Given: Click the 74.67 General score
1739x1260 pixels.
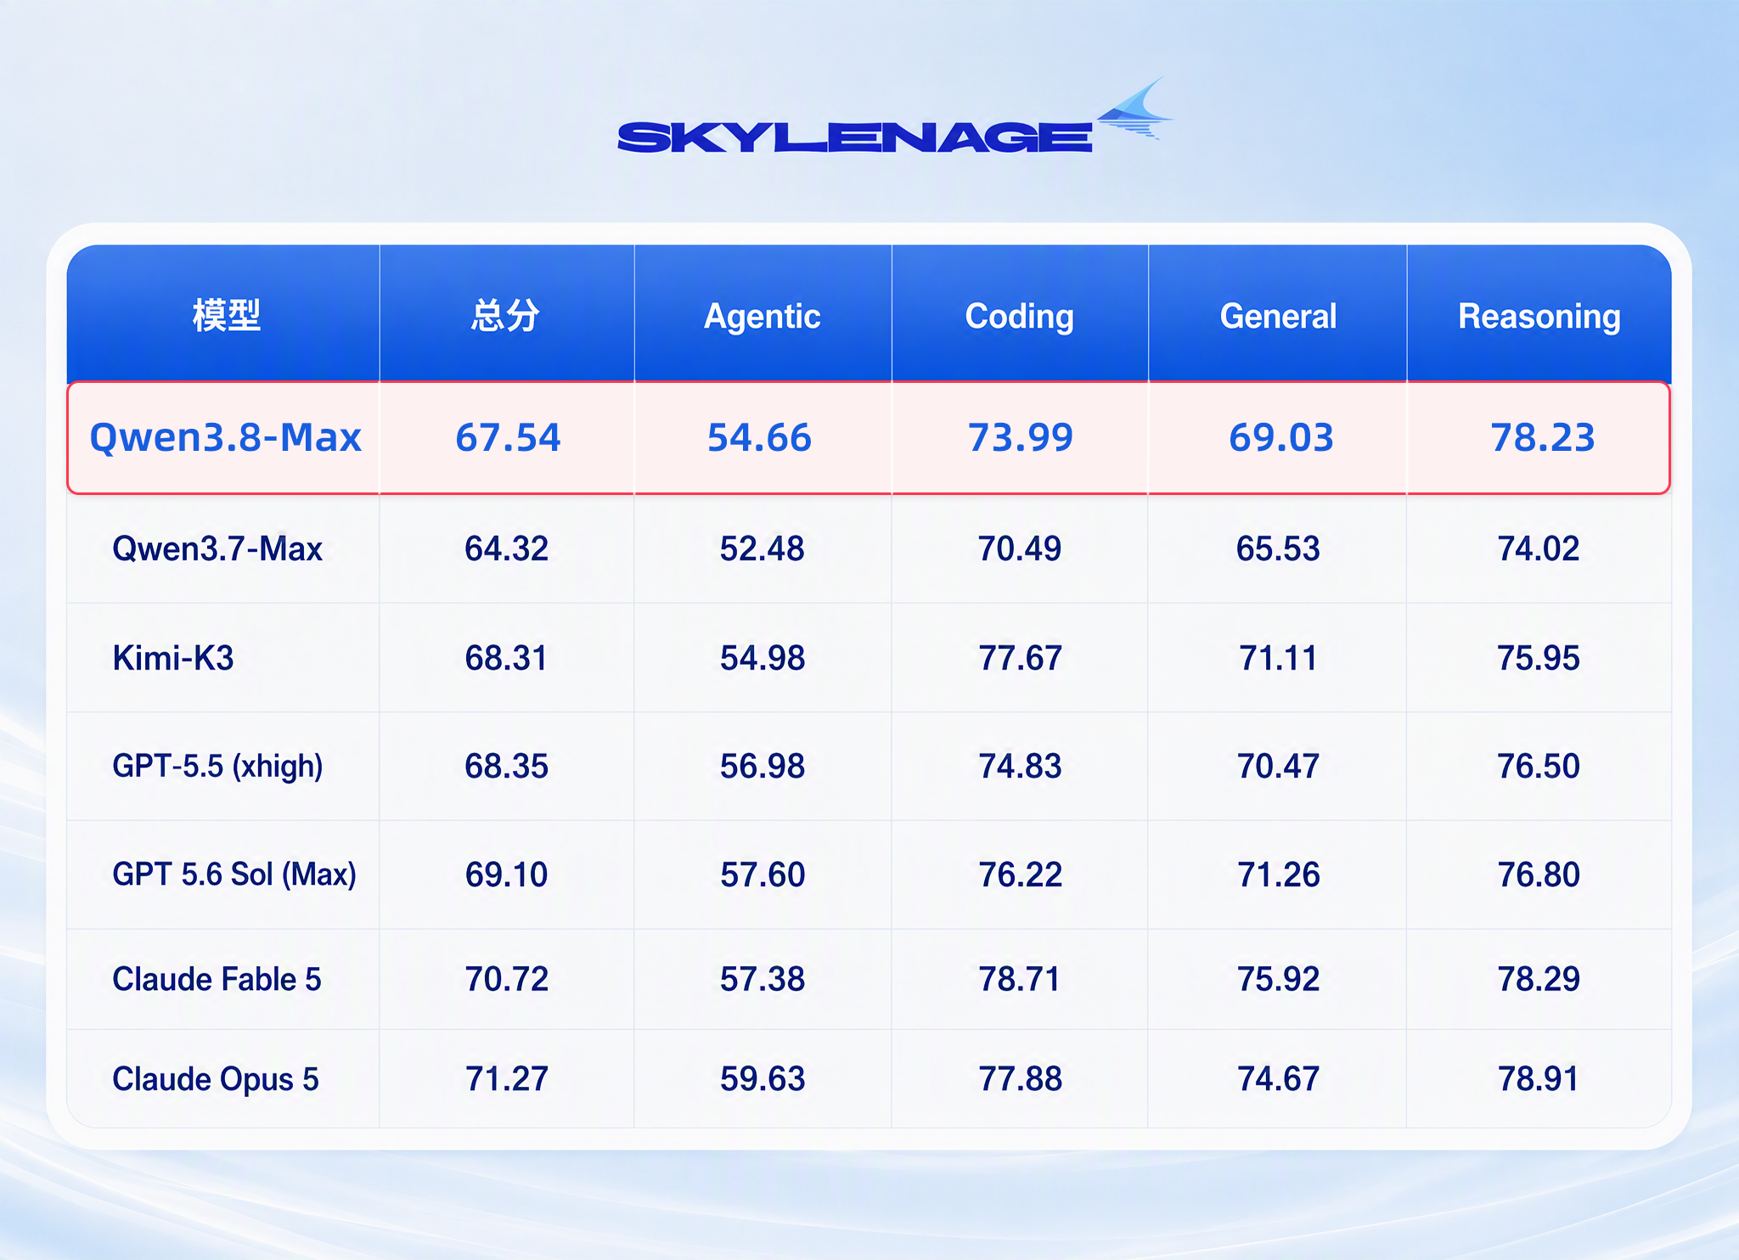Looking at the screenshot, I should [x=1278, y=1080].
